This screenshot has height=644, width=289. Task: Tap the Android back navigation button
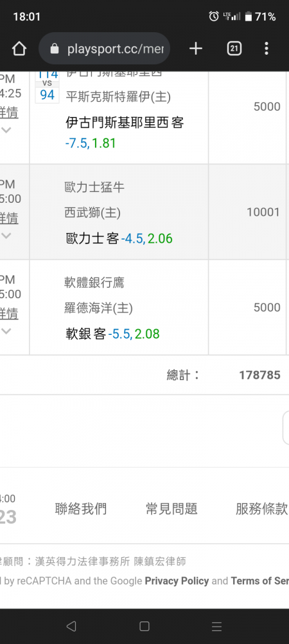point(71,626)
